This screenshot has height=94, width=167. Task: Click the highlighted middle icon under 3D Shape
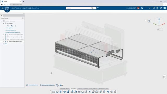coord(12,26)
